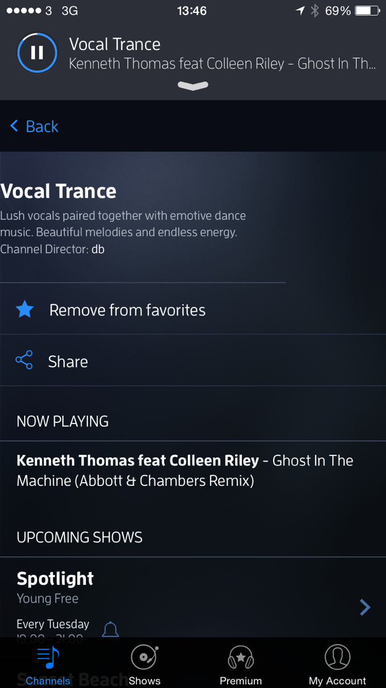386x688 pixels.
Task: Enable reminder bell for Spotlight show
Action: click(110, 629)
